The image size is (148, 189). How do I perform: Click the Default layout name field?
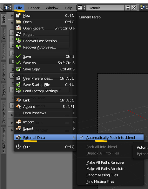click(105, 8)
